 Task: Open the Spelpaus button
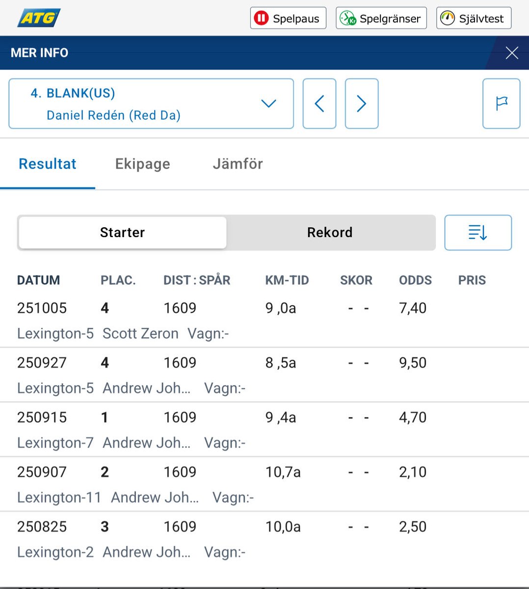(x=288, y=18)
